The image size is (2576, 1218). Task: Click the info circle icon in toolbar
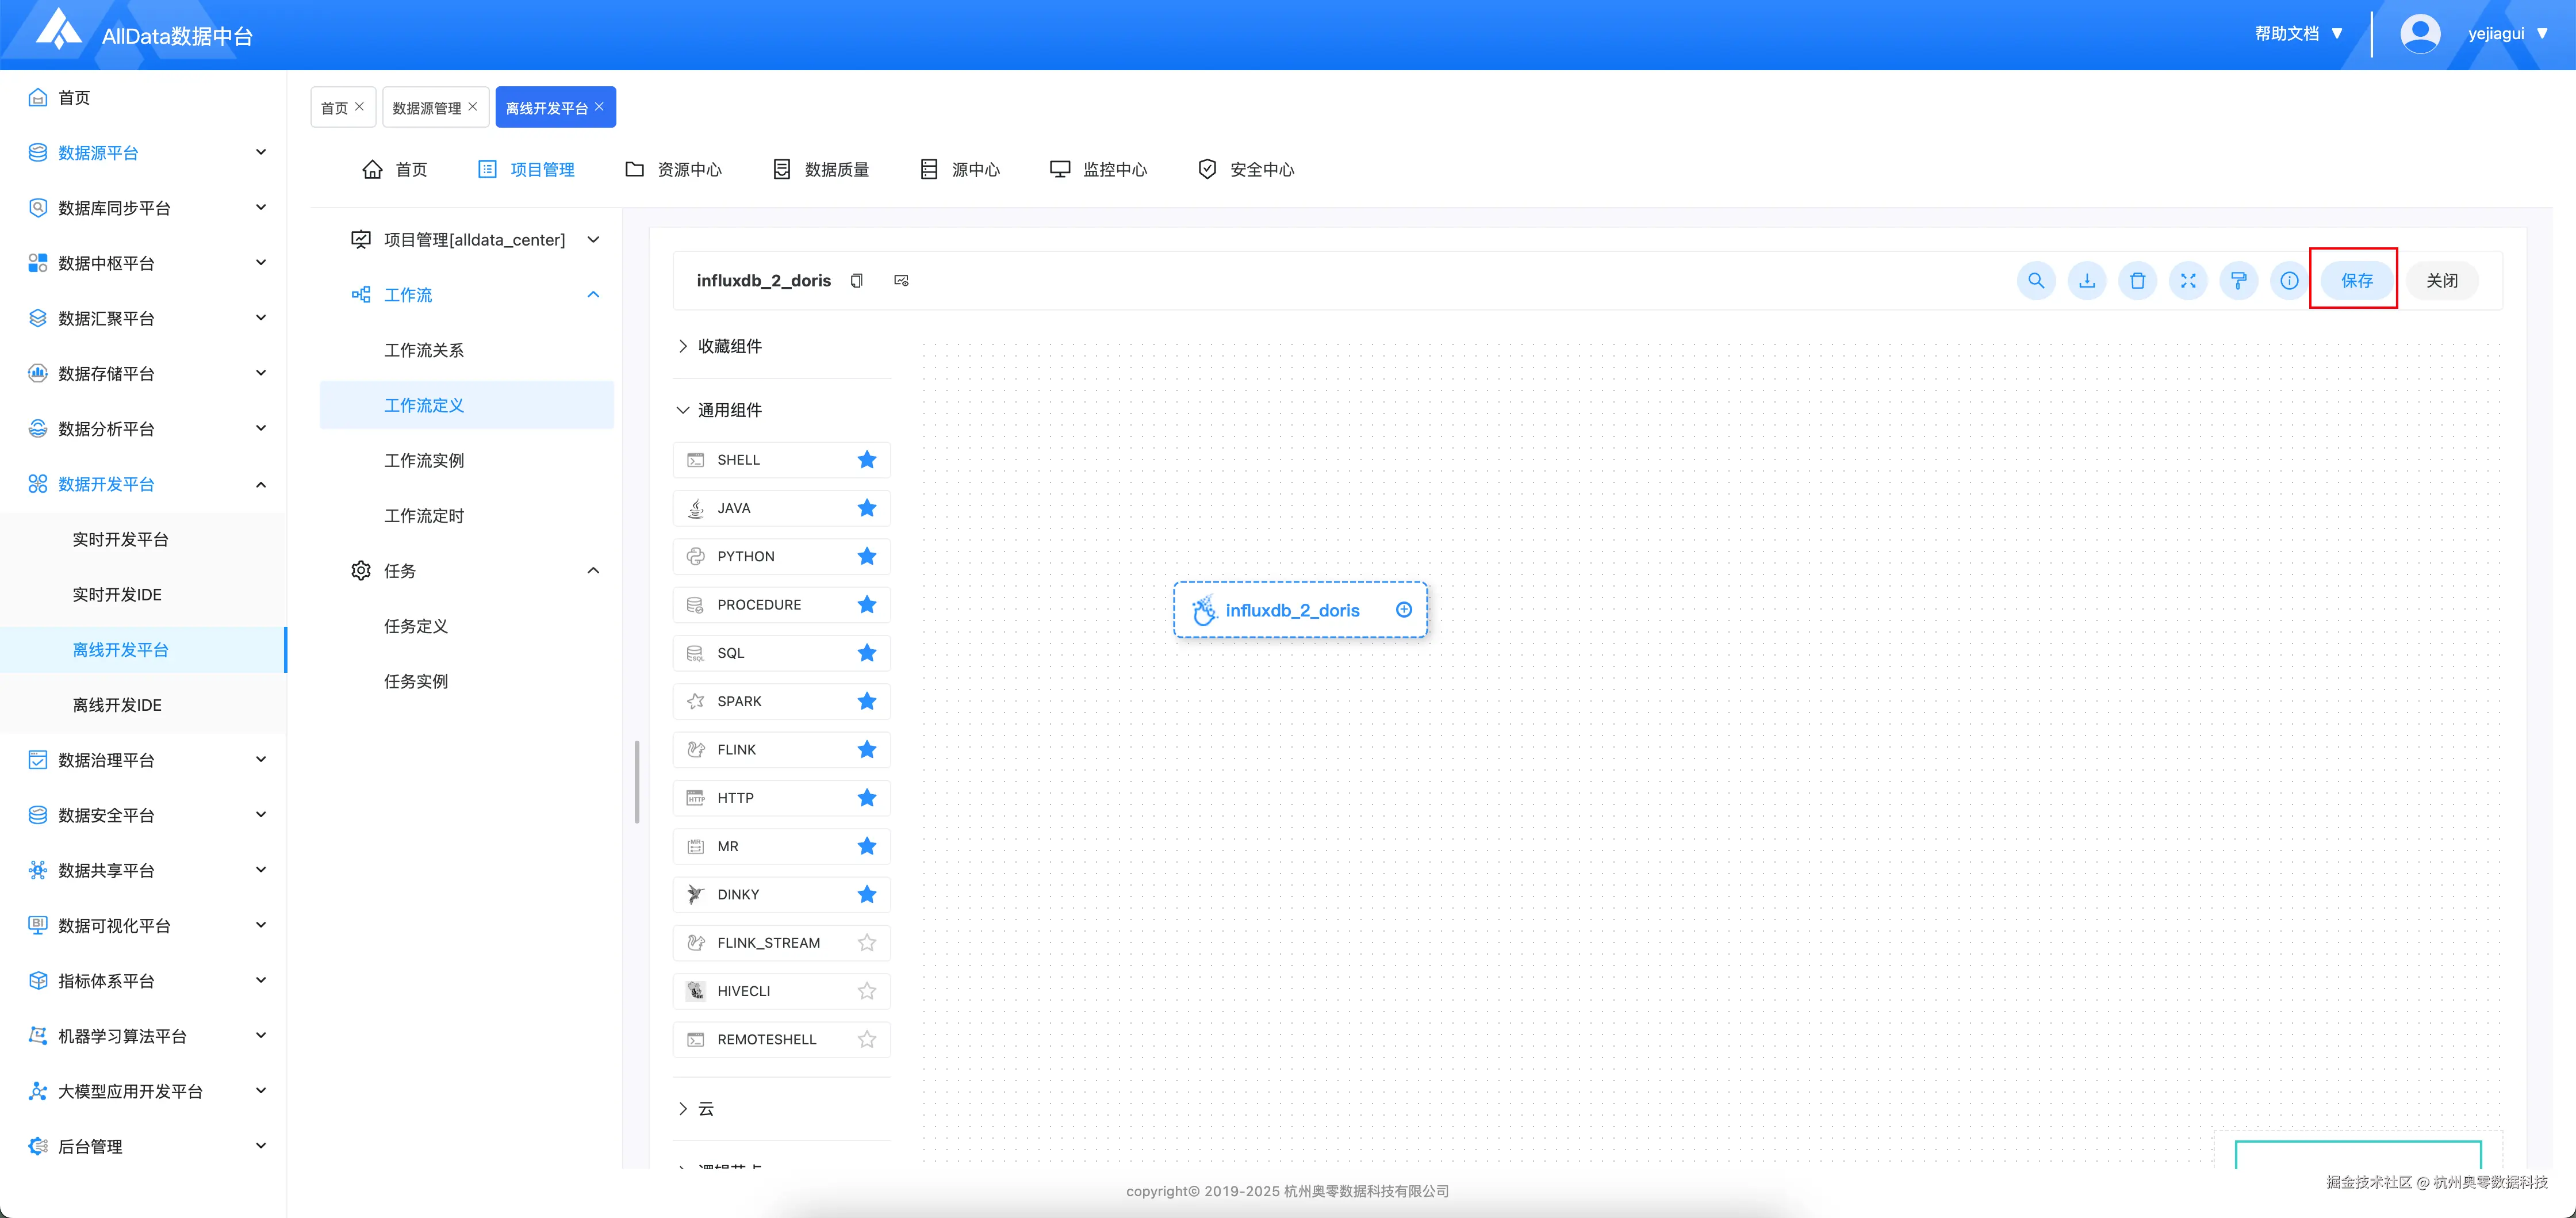[2289, 281]
